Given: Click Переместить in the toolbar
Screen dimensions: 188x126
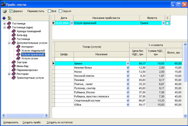Looking at the screenshot, I should [x=36, y=11].
